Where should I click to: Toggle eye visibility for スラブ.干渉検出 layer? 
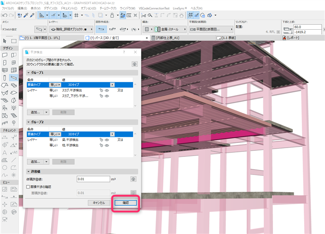[x=107, y=91]
